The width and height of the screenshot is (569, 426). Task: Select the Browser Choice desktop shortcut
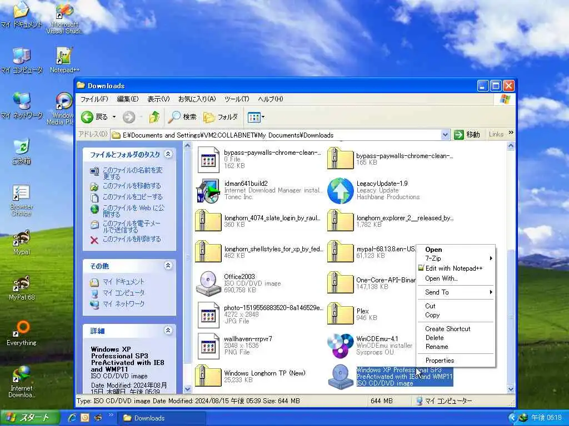tap(22, 200)
